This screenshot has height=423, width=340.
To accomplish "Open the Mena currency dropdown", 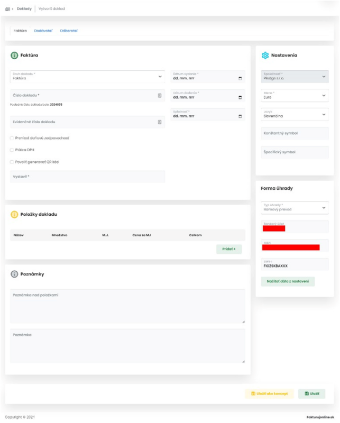I will (295, 96).
